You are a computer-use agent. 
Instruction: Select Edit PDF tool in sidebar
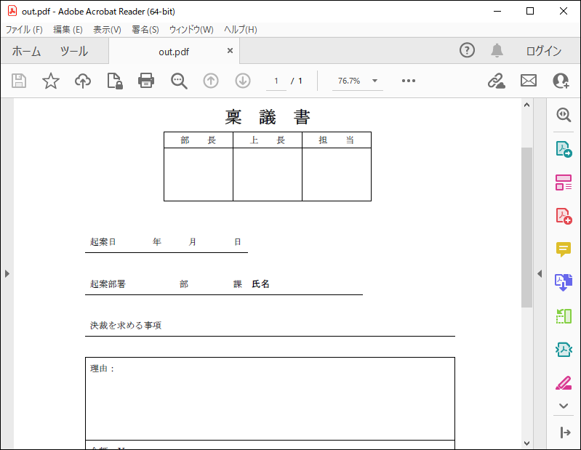[564, 182]
